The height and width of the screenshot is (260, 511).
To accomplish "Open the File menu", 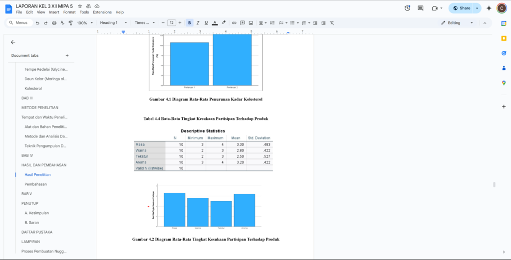I will pos(19,12).
